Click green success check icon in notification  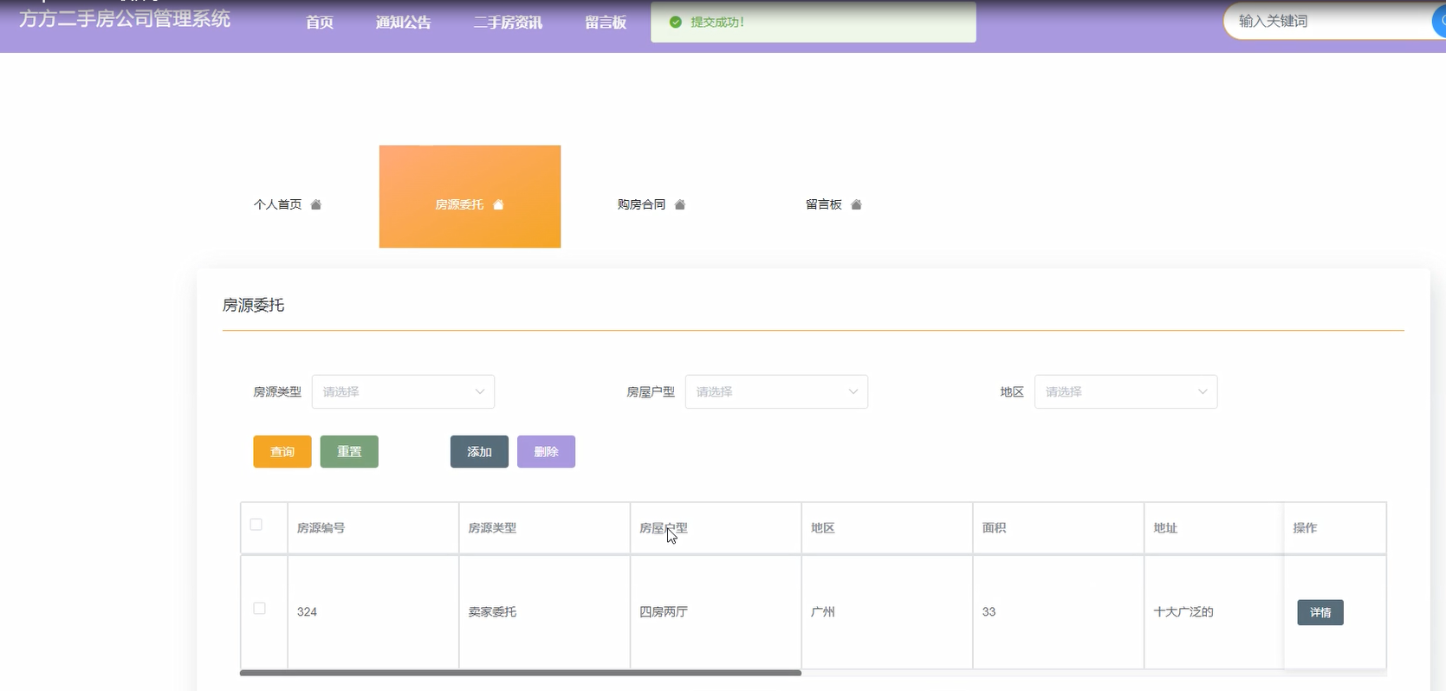tap(676, 22)
